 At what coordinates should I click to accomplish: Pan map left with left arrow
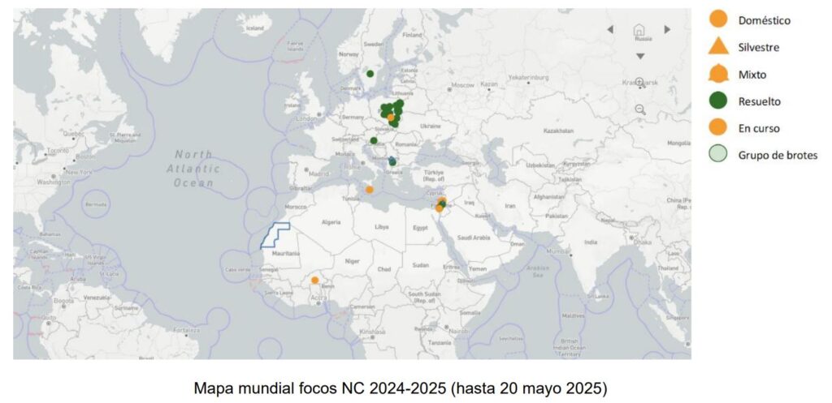pos(611,30)
